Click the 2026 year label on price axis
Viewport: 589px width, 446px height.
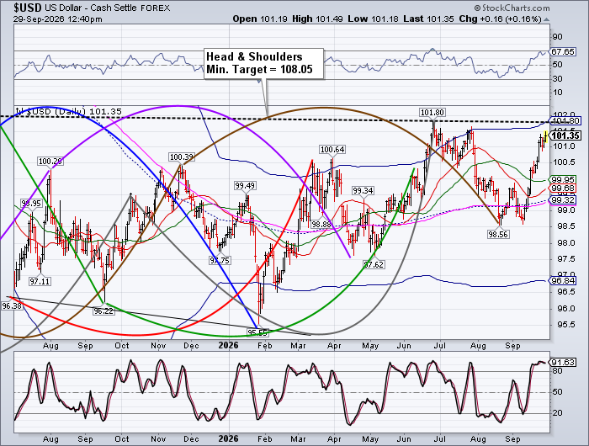tap(228, 345)
